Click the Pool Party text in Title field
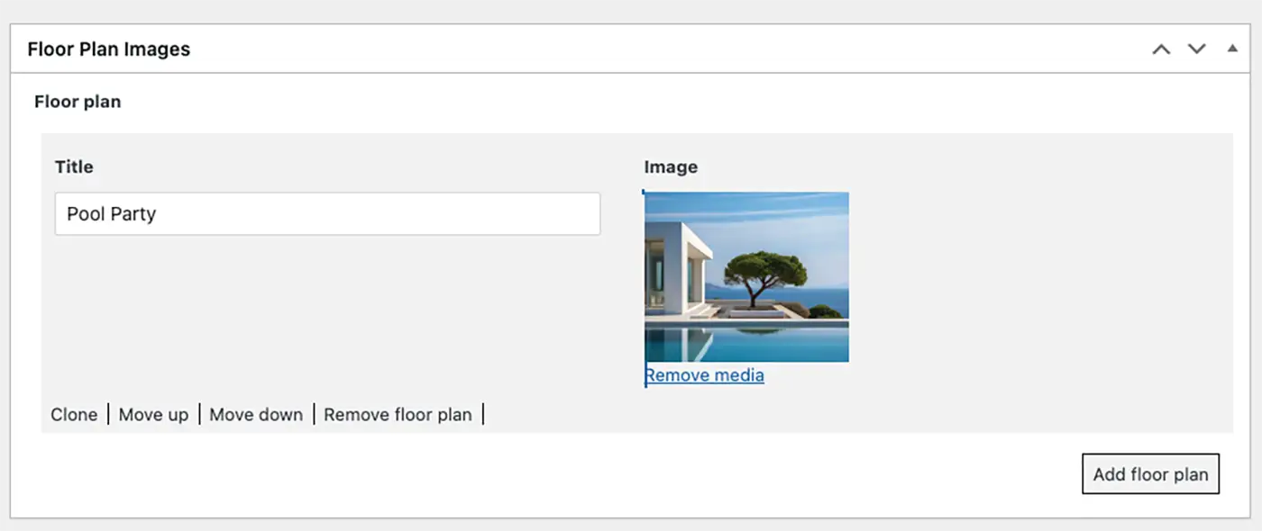Viewport: 1262px width, 531px height. [112, 214]
